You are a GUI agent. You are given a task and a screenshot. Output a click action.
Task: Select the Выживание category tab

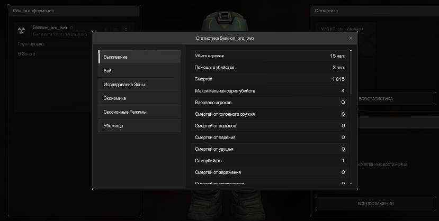click(x=139, y=57)
